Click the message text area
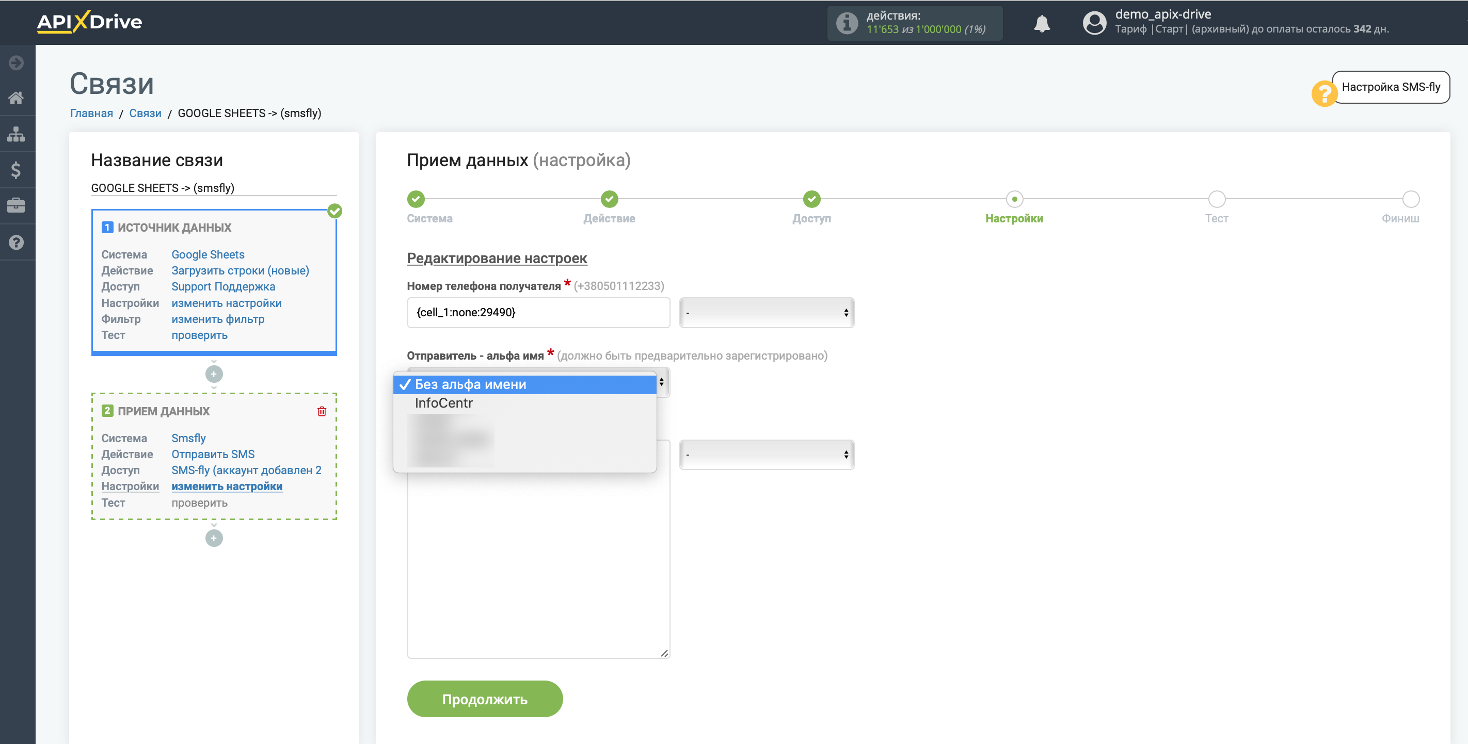This screenshot has width=1468, height=744. tap(538, 564)
